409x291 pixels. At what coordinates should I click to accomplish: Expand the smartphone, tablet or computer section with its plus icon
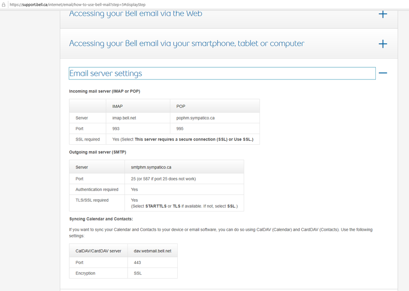click(x=383, y=44)
